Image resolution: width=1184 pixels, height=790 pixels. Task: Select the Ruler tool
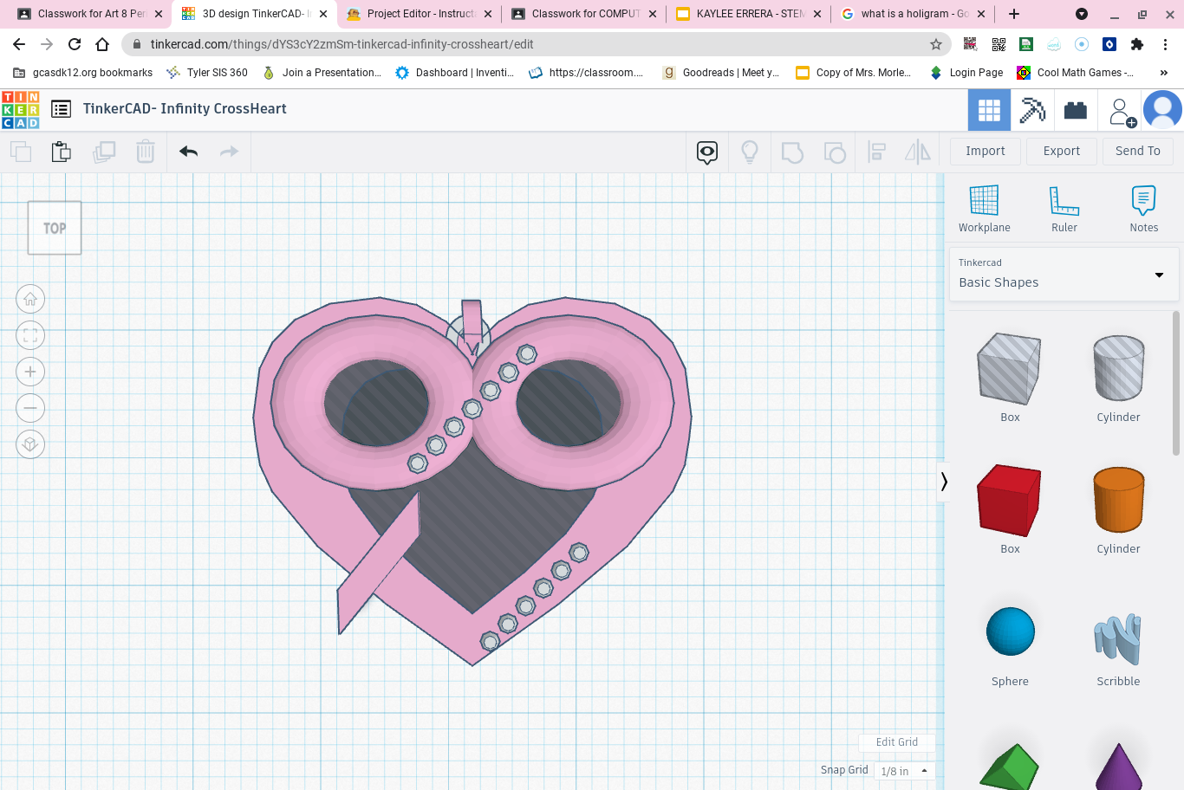coord(1064,209)
